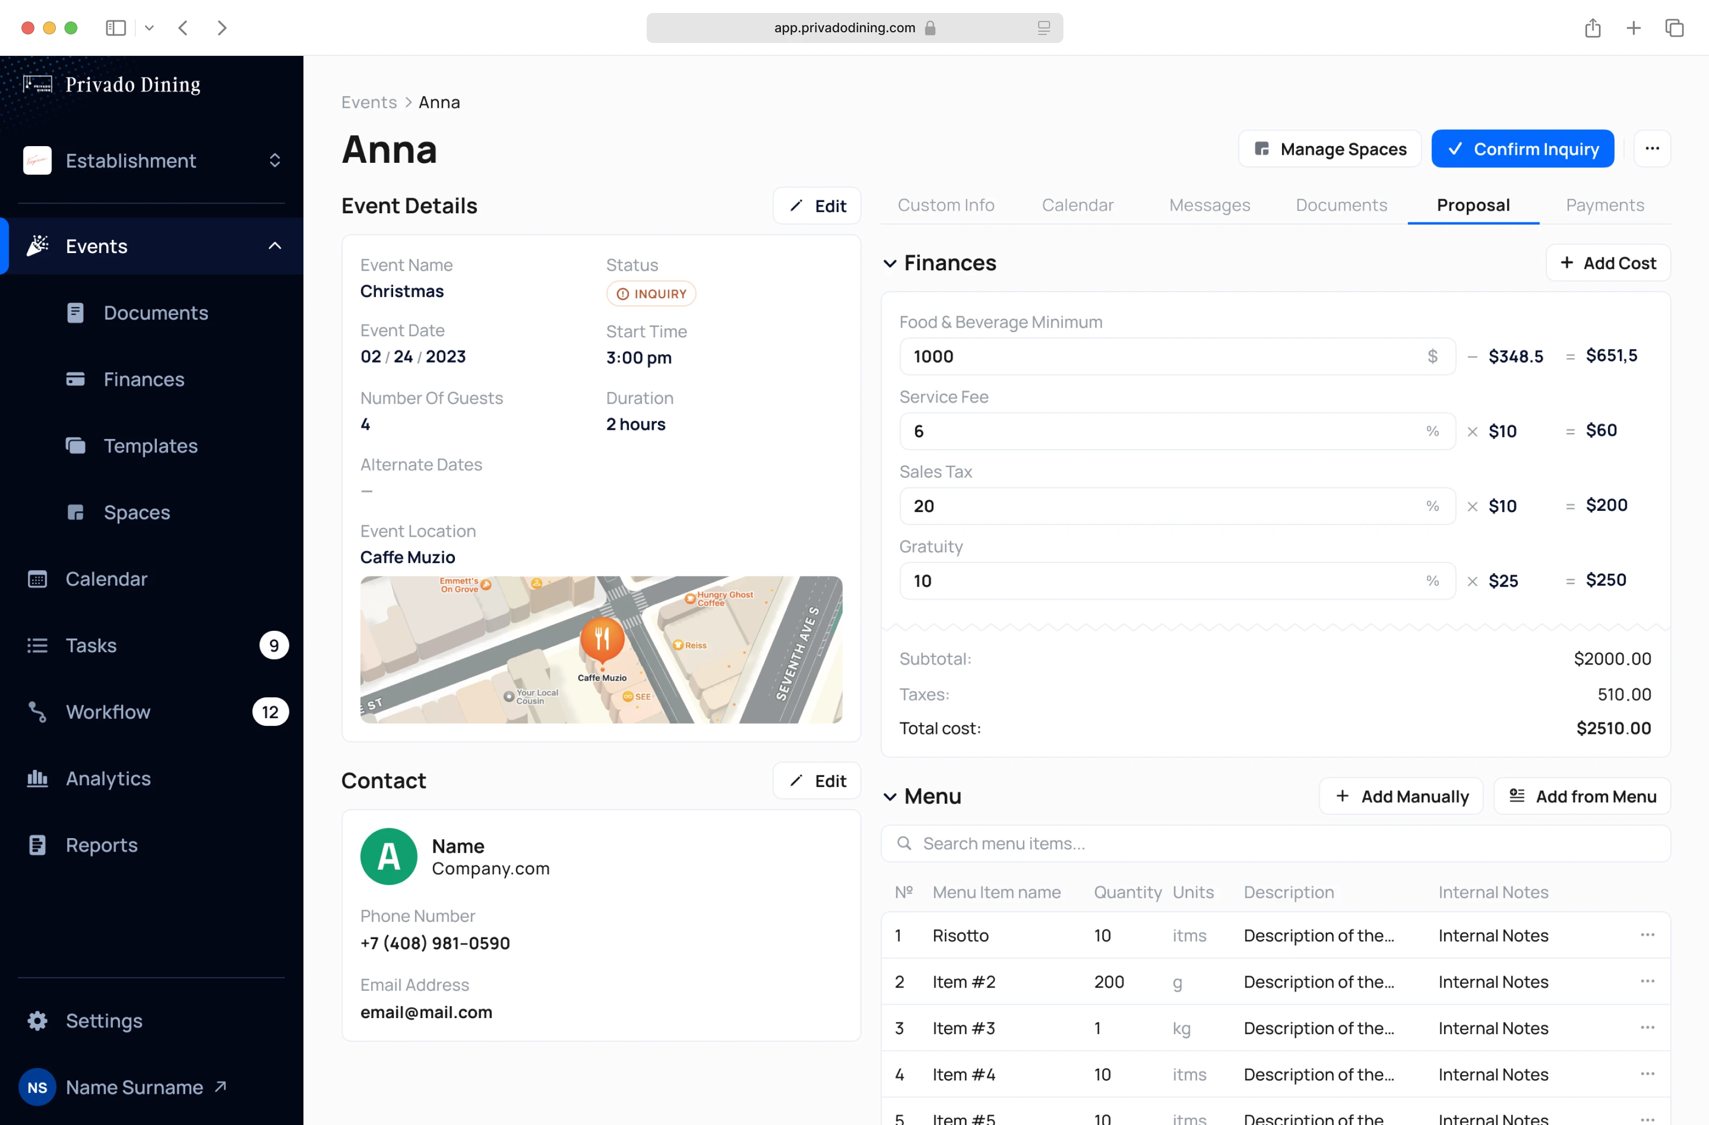The height and width of the screenshot is (1125, 1709).
Task: Open the Workflow section
Action: (108, 711)
